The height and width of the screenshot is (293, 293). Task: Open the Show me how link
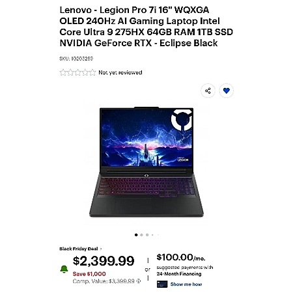186,284
